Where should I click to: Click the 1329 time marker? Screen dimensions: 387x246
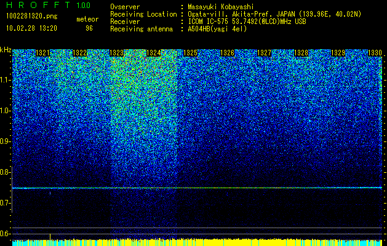tap(338, 53)
